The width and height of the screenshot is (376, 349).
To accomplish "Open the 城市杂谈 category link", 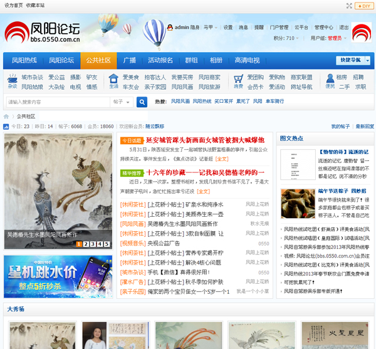I will click(x=32, y=78).
